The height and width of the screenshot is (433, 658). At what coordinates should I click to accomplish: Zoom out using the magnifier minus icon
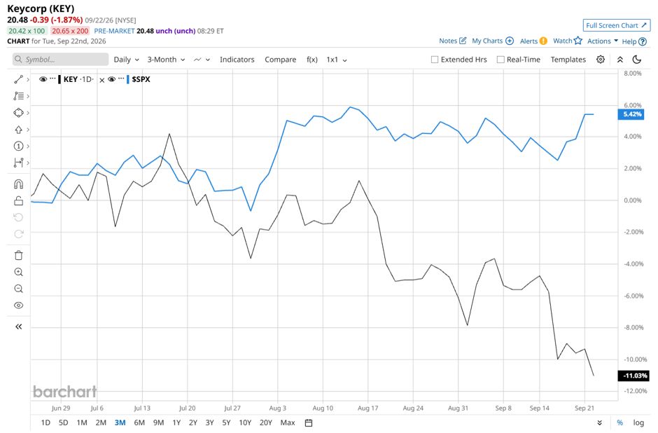18,289
